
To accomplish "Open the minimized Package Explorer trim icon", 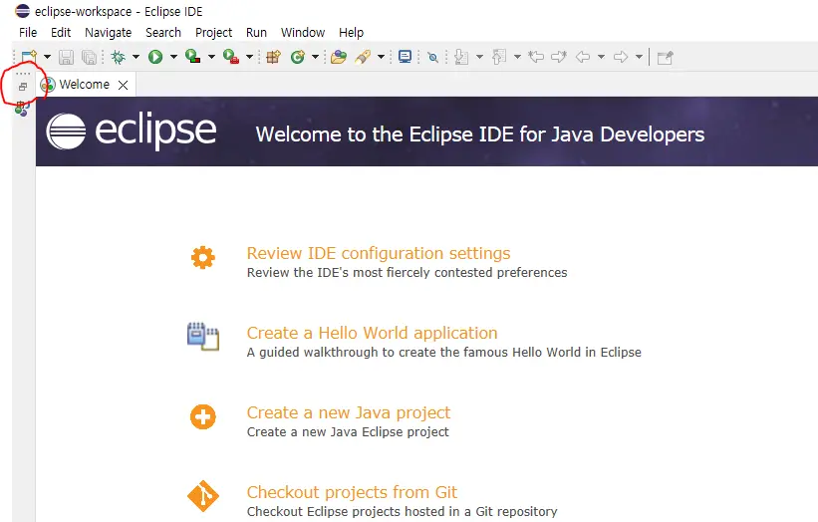I will coord(23,109).
